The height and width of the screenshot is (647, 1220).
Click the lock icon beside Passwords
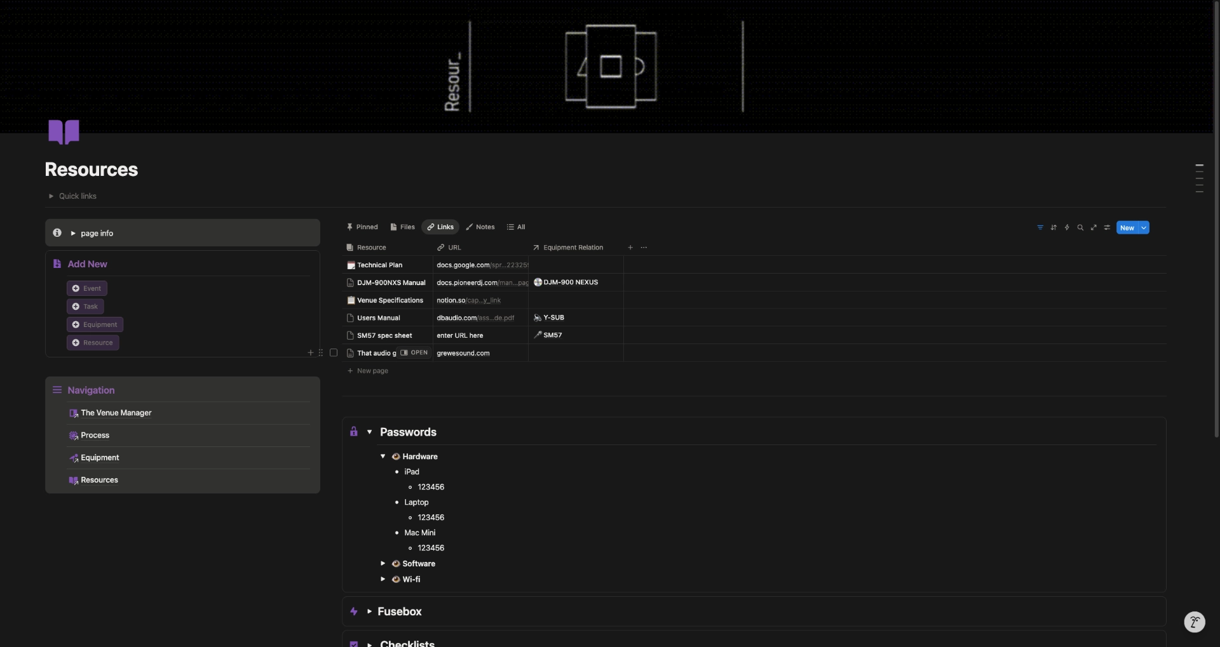354,431
